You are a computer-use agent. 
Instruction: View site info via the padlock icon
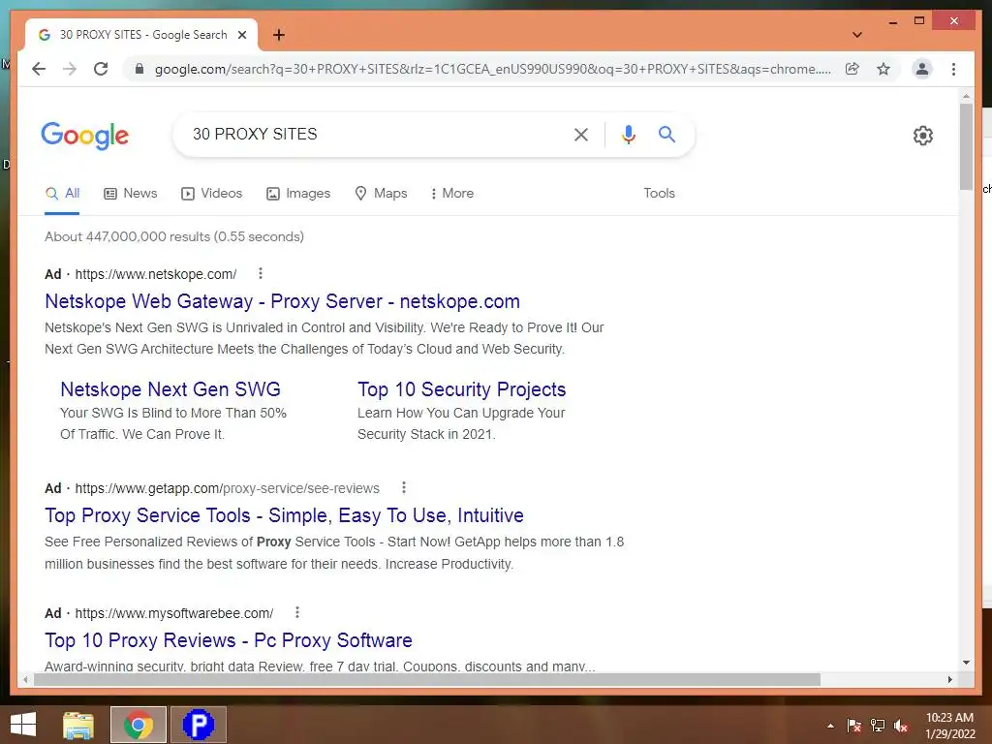click(139, 69)
